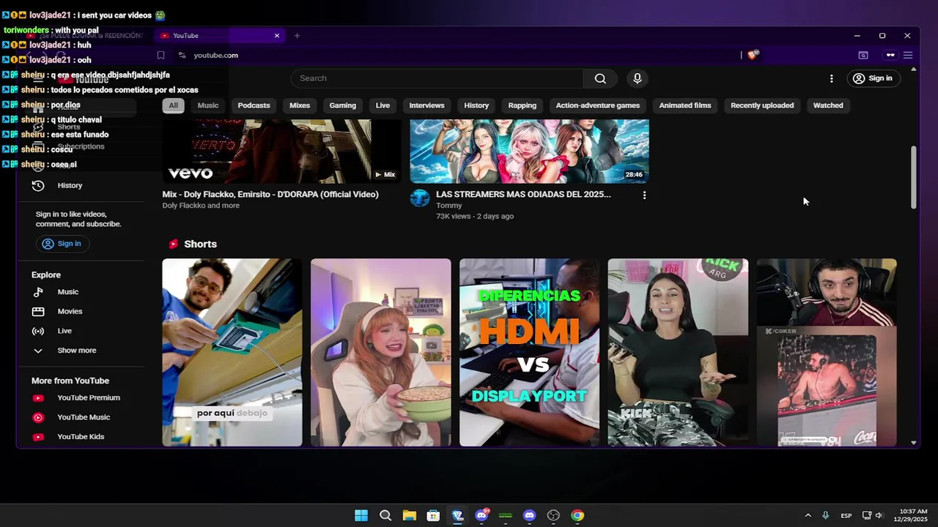
Task: Open the Windows Start menu
Action: [x=361, y=515]
